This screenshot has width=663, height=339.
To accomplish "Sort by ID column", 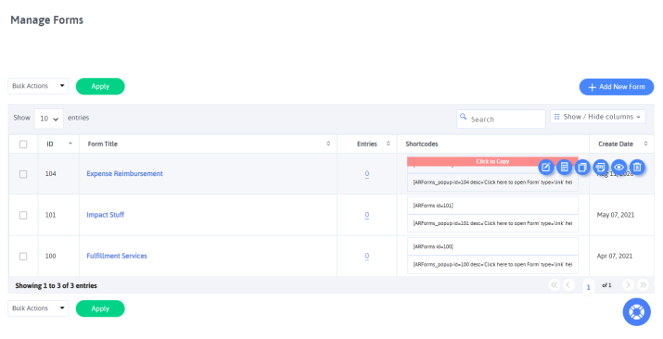I will [x=70, y=144].
